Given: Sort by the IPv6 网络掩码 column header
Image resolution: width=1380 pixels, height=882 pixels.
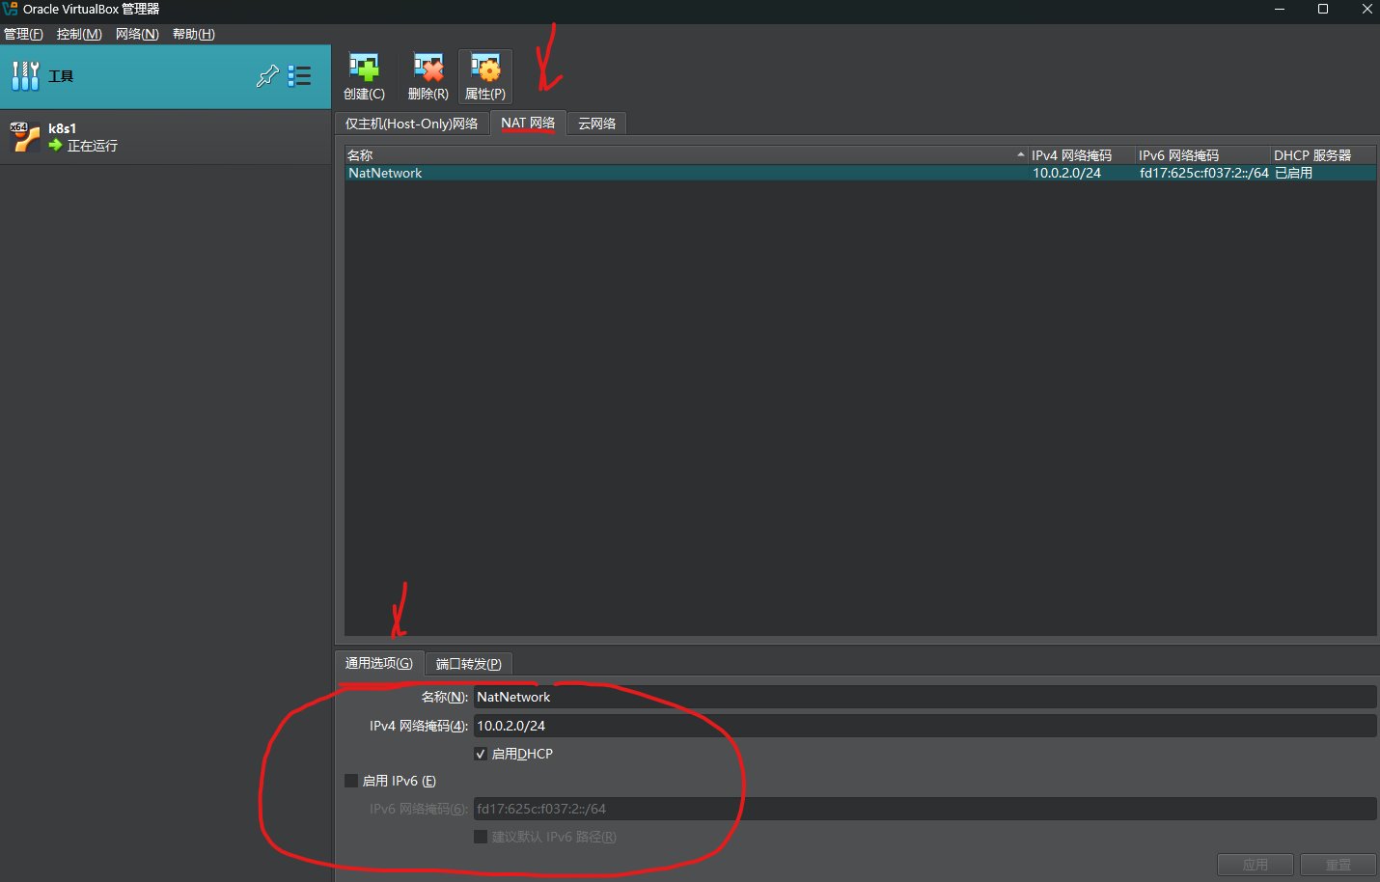Looking at the screenshot, I should click(1203, 155).
